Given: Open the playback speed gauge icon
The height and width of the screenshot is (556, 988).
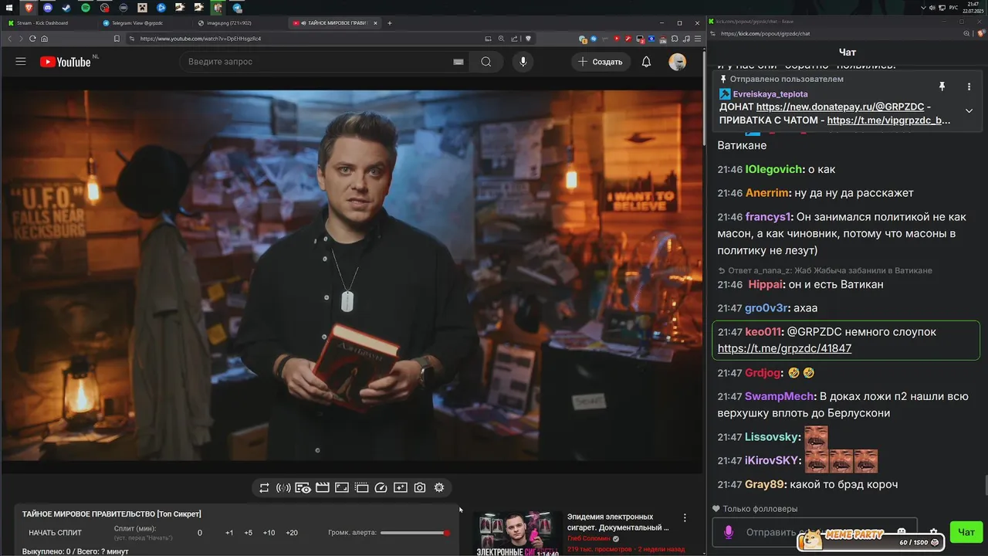Looking at the screenshot, I should pos(381,487).
